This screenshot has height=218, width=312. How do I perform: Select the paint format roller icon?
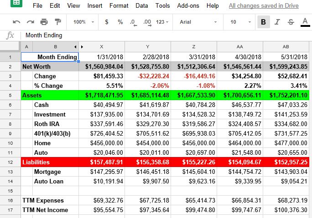[x=58, y=22]
